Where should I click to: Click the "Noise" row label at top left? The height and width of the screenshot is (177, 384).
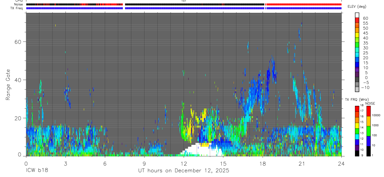pos(18,5)
